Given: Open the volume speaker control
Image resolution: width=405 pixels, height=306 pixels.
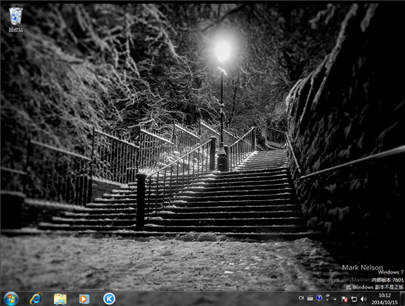Looking at the screenshot, I should (x=363, y=298).
